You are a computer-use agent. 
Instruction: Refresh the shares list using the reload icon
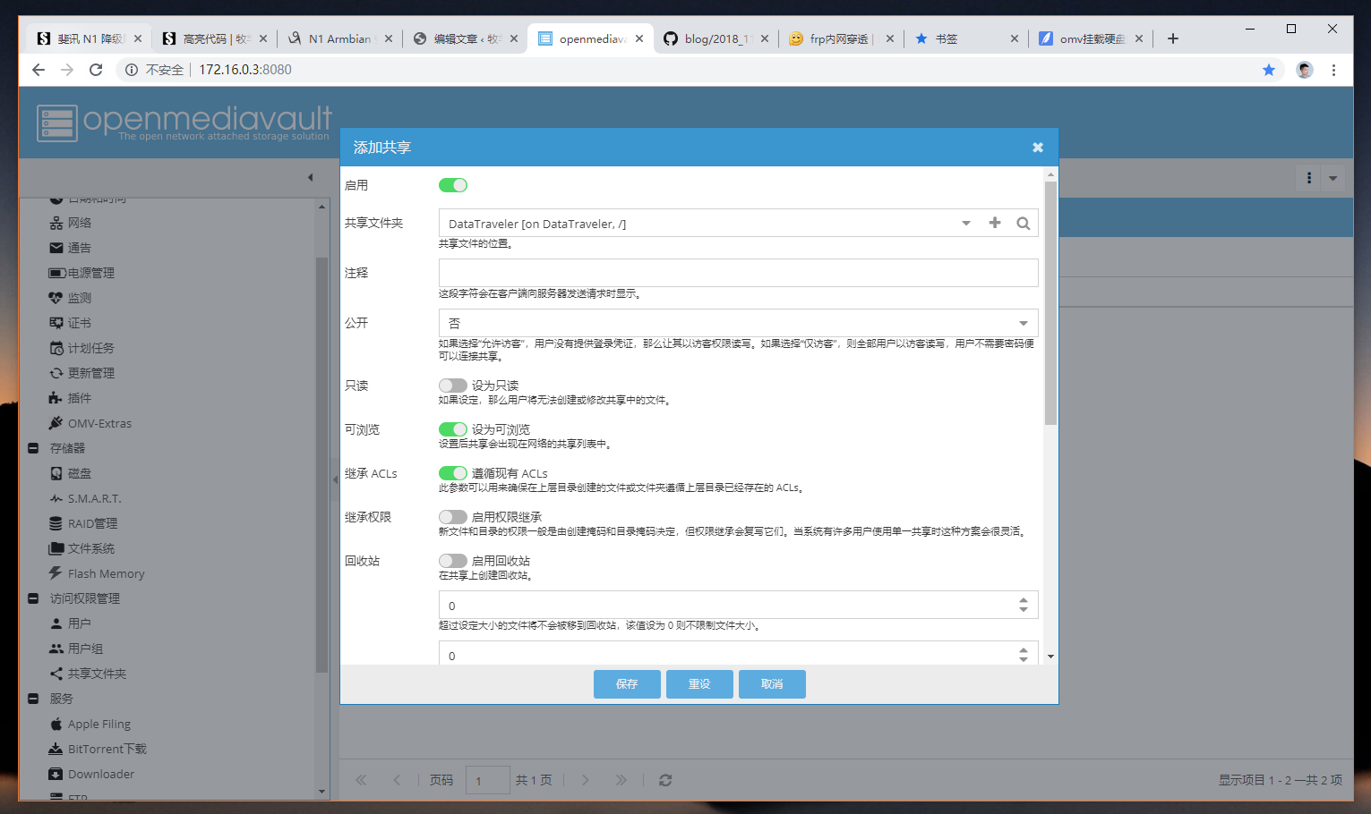pos(665,780)
